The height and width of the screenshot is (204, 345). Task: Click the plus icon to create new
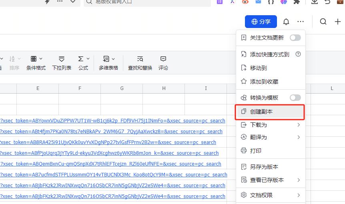click(x=337, y=22)
